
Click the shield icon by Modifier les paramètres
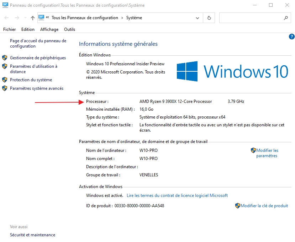tap(253, 150)
